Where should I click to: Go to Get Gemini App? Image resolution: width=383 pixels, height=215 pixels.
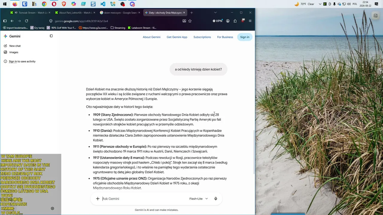coord(177,37)
